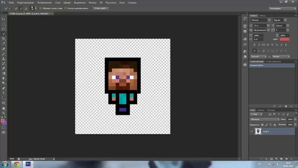The height and width of the screenshot is (168, 298).
Task: Switch to the 'Каналы' tab
Action: [261, 110]
